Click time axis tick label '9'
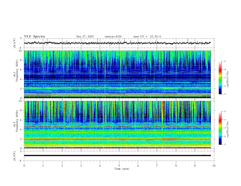Viewport: 241px width, 186px height. coord(195,166)
